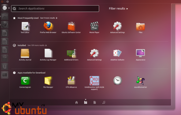Open Home Folder from the launcher

pos(5,16)
